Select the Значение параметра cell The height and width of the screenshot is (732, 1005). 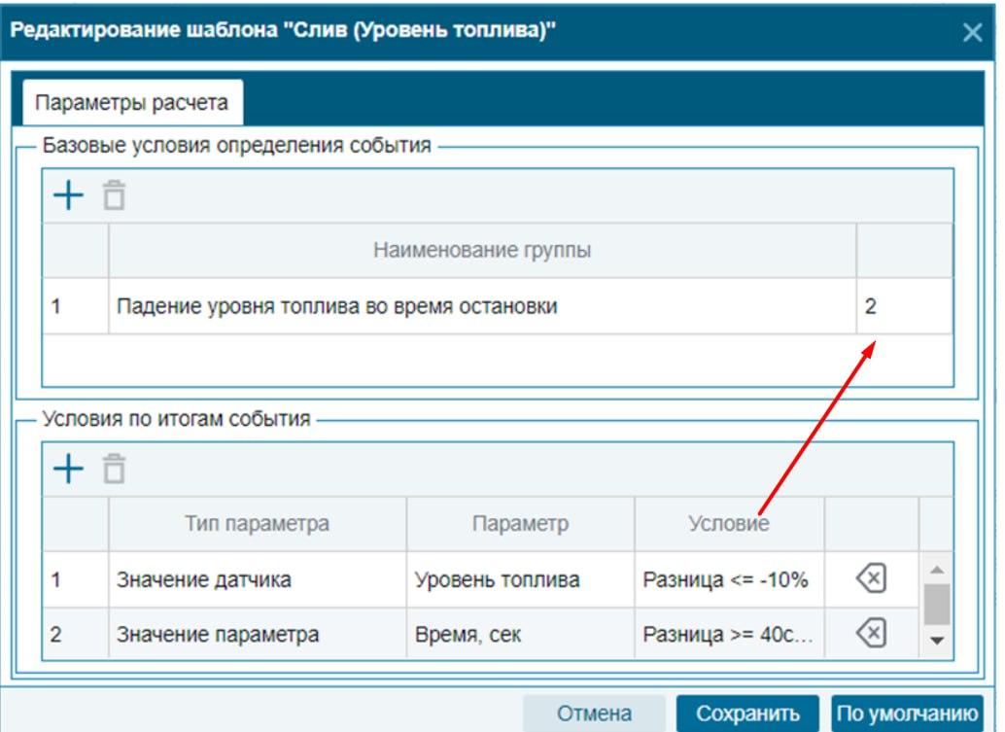[x=258, y=634]
